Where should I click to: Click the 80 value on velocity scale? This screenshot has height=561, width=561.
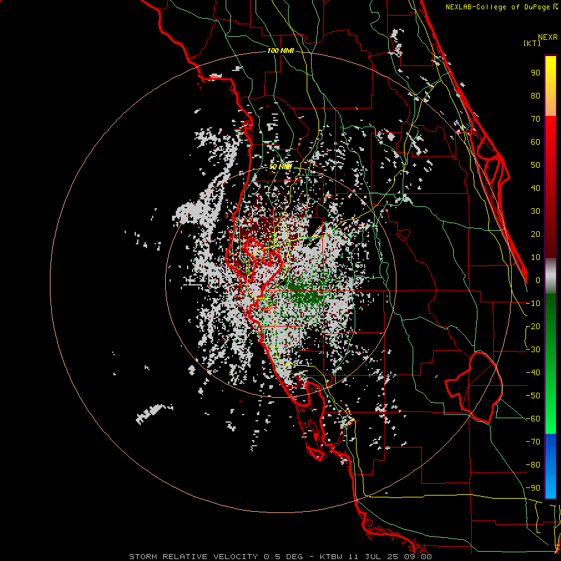pyautogui.click(x=535, y=96)
